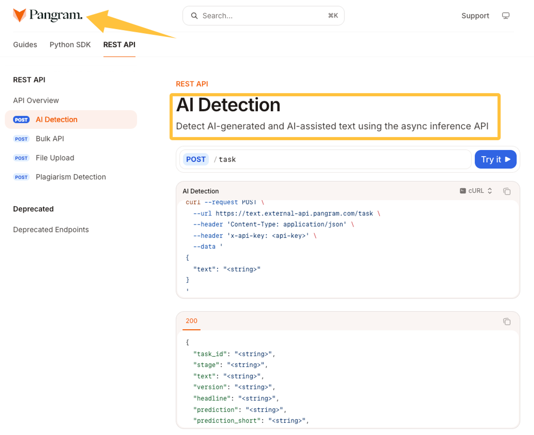Click the cURL terminal icon
Screen dimensions: 534x435
[463, 191]
